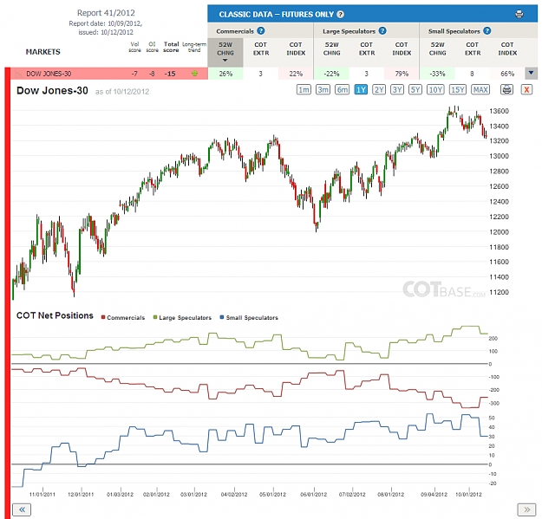Click the Vol score column header

pyautogui.click(x=134, y=47)
